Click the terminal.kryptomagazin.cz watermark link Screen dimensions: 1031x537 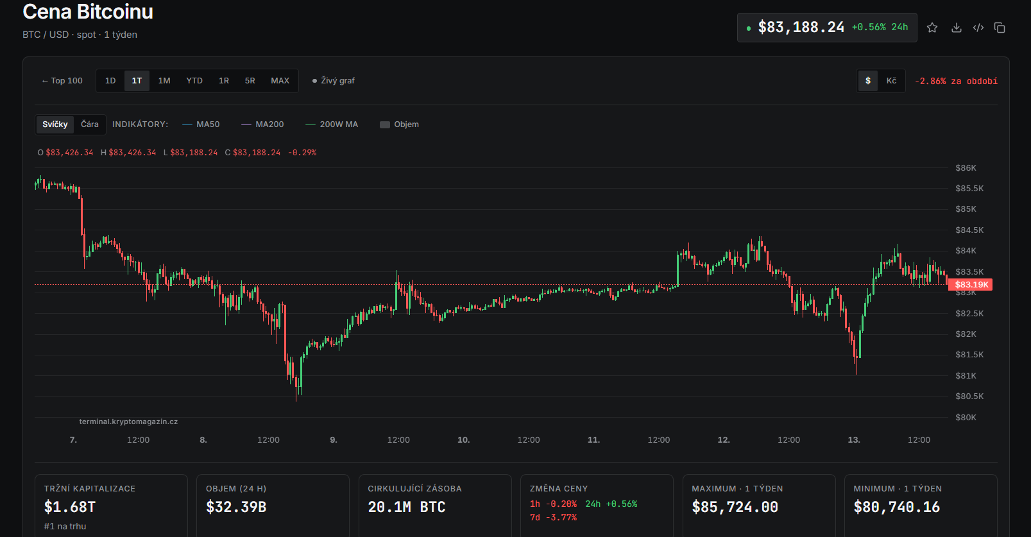coord(128,422)
